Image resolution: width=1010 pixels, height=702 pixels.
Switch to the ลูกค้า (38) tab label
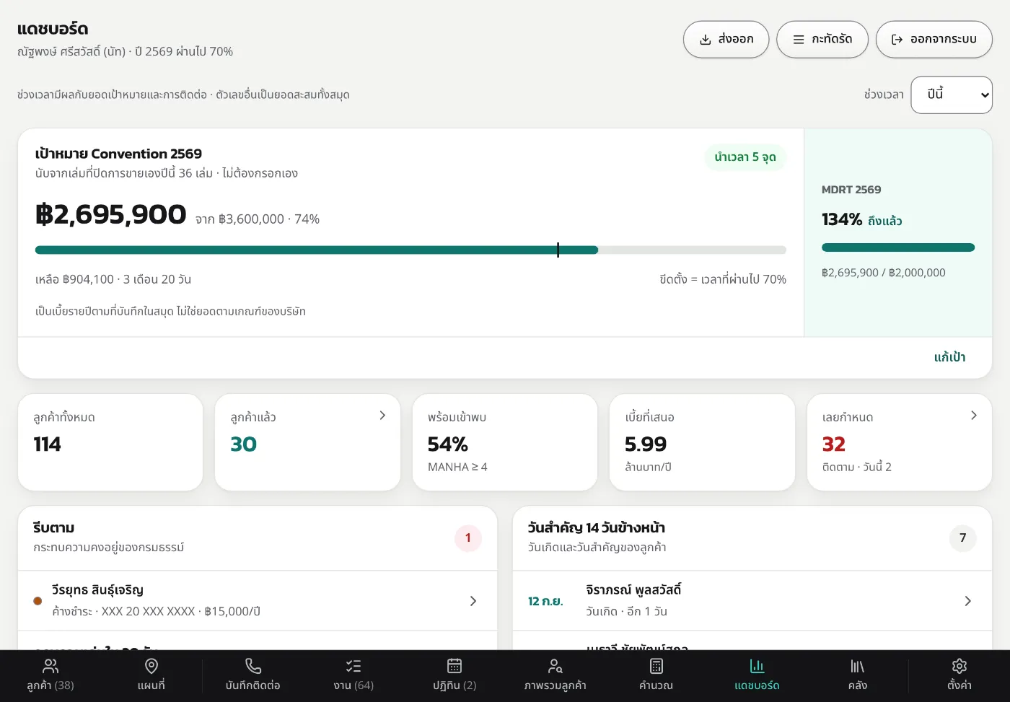tap(50, 685)
